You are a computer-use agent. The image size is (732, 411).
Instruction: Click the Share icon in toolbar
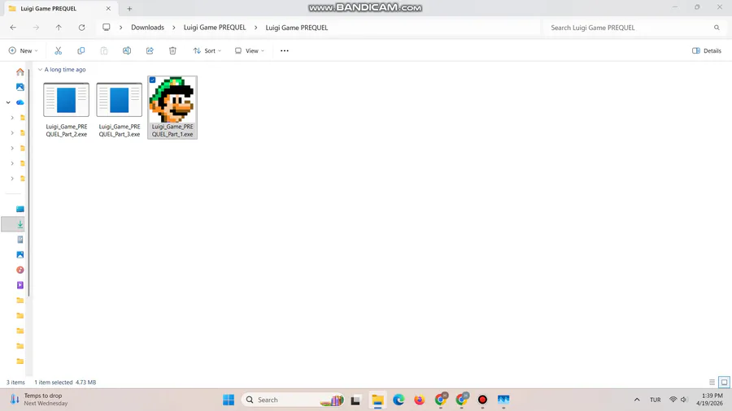(150, 51)
